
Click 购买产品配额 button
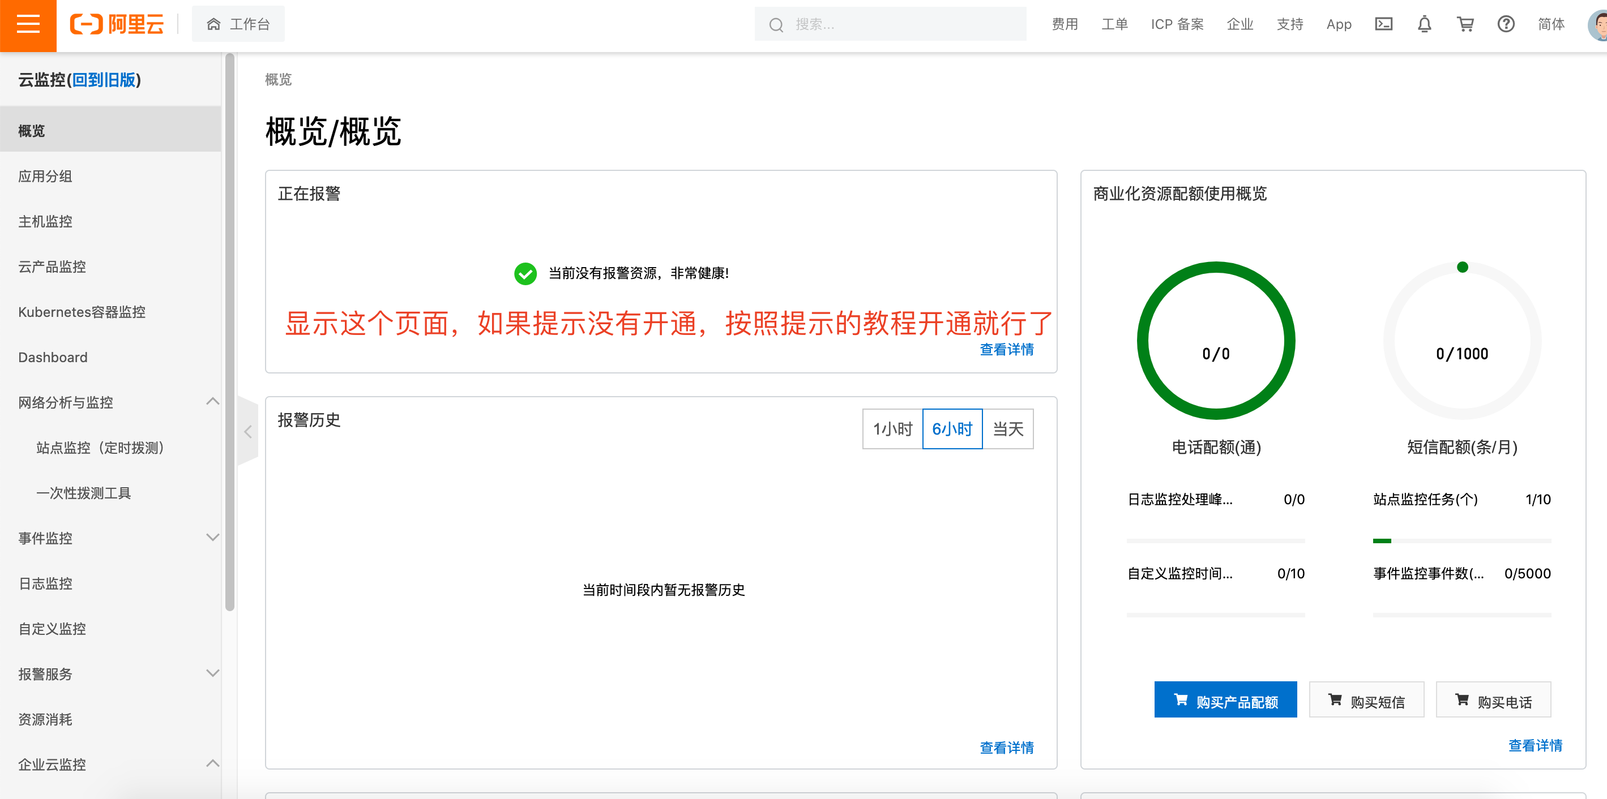point(1225,700)
